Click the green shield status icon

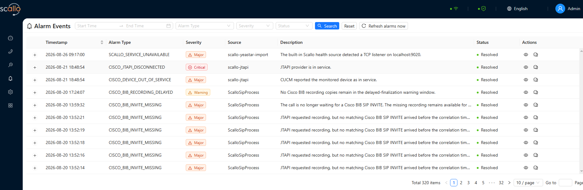pyautogui.click(x=484, y=9)
